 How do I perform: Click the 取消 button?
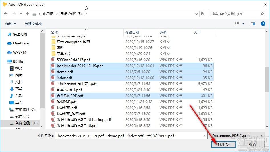pos(252,144)
